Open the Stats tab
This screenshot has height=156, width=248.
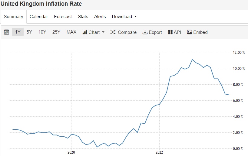83,17
